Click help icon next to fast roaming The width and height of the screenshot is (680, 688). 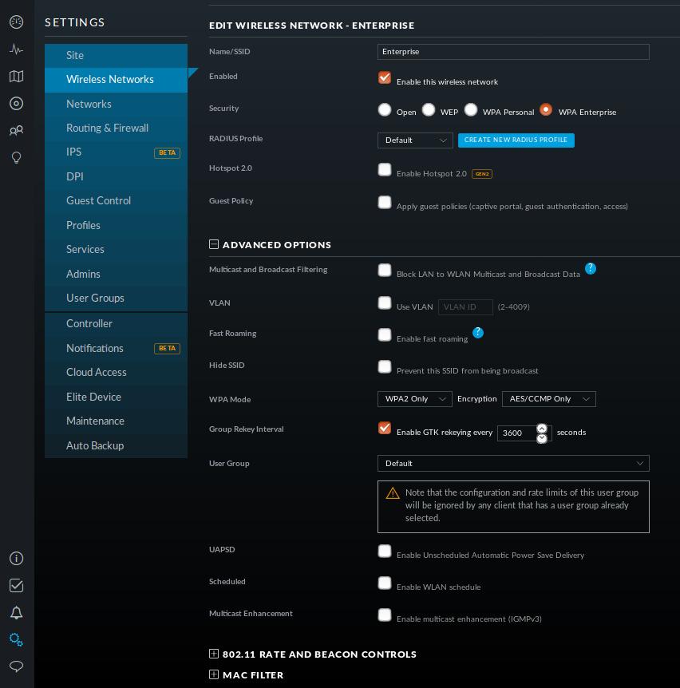[478, 333]
